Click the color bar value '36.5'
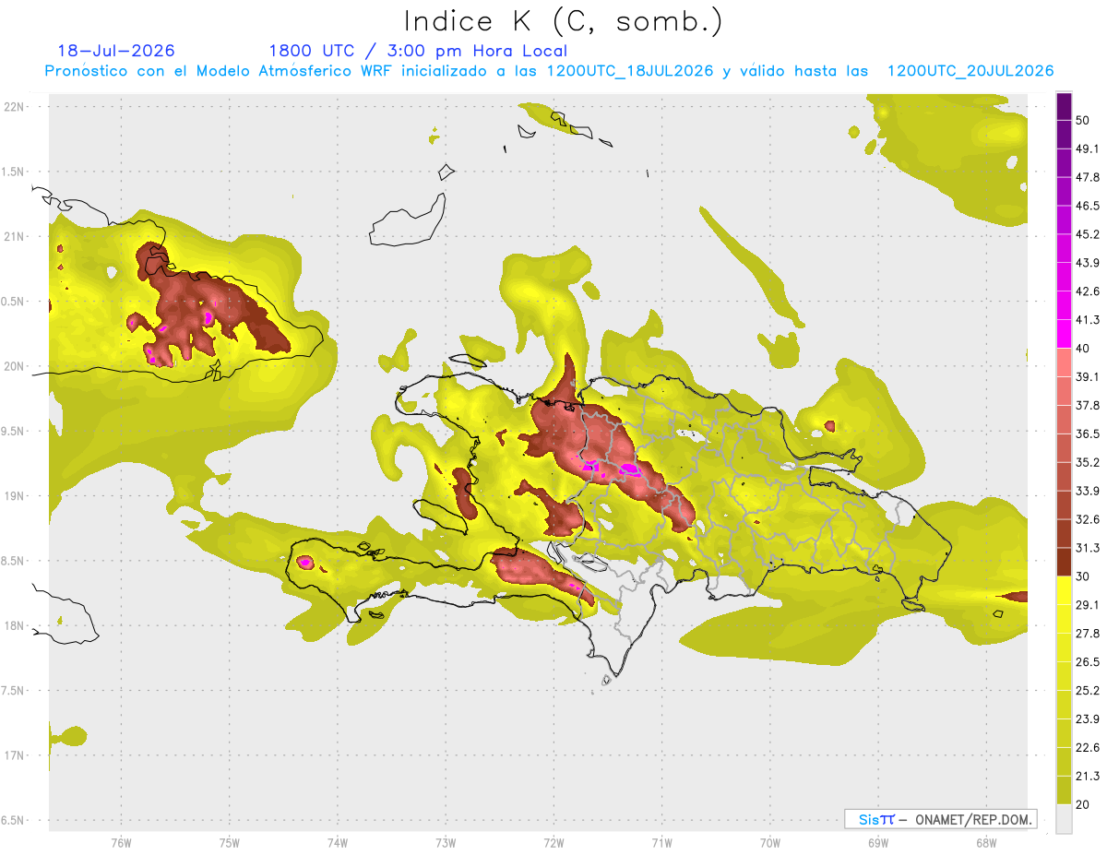This screenshot has width=1107, height=855. pyautogui.click(x=1087, y=433)
